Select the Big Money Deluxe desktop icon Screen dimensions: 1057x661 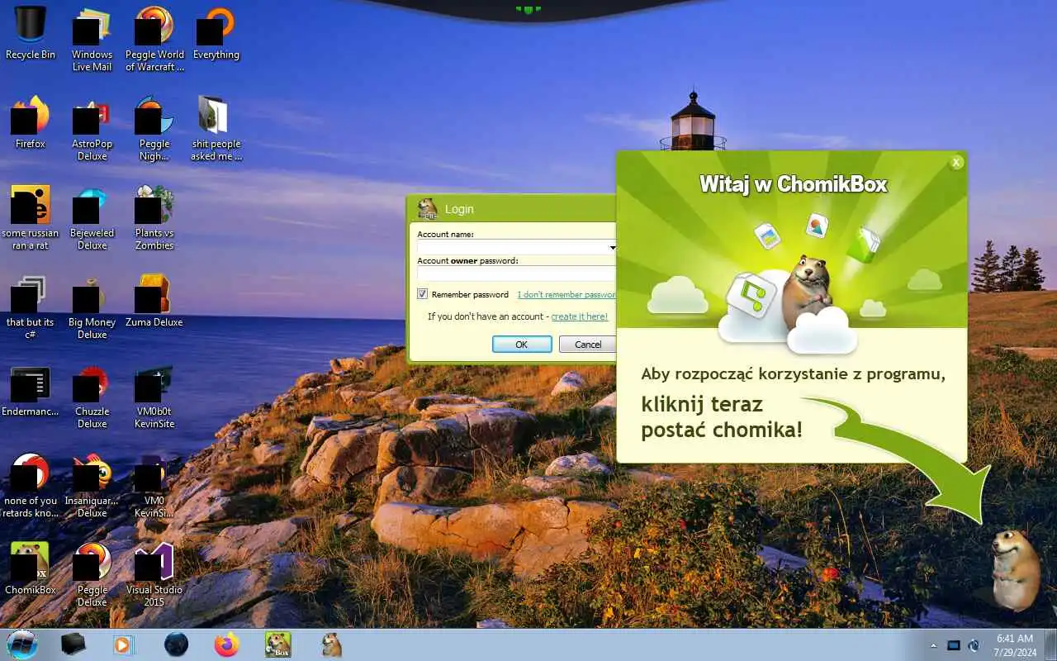point(92,307)
